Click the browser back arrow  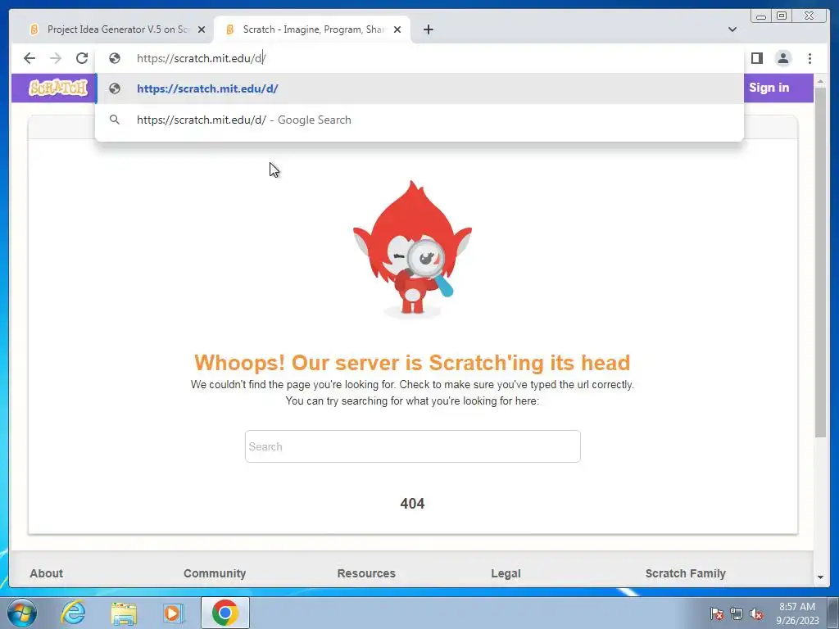coord(29,58)
